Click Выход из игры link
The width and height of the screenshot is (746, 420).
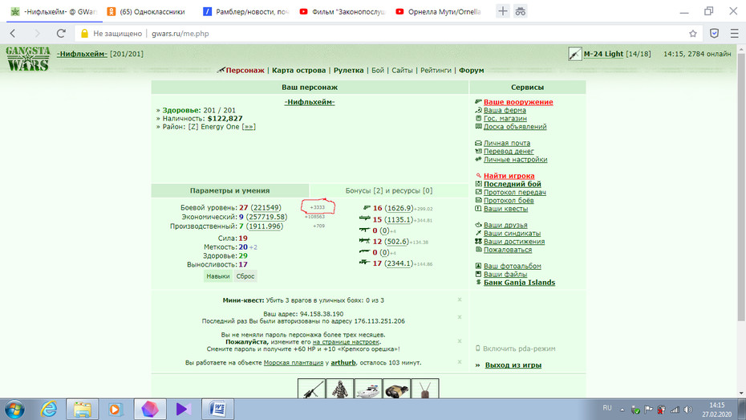click(x=513, y=365)
